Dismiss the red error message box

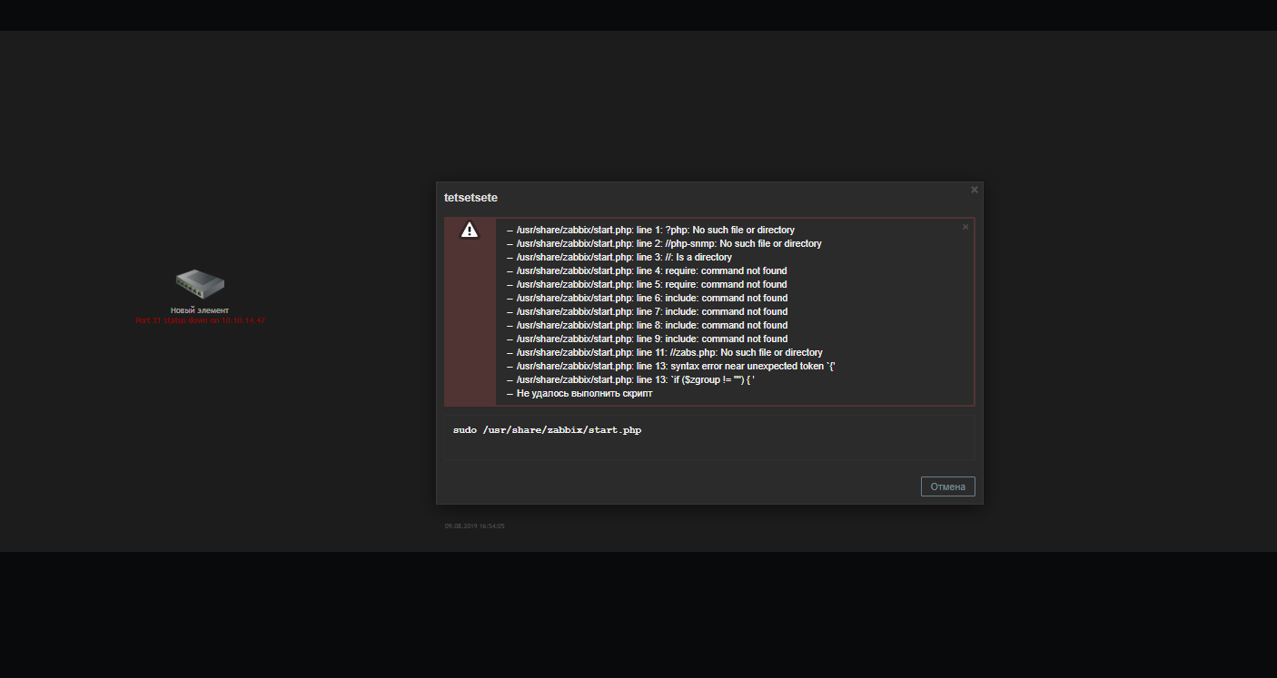[965, 227]
